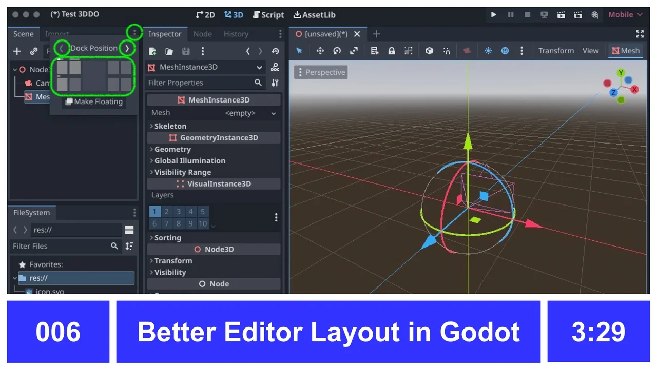
Task: Toggle the environment preview globe icon
Action: pos(505,51)
